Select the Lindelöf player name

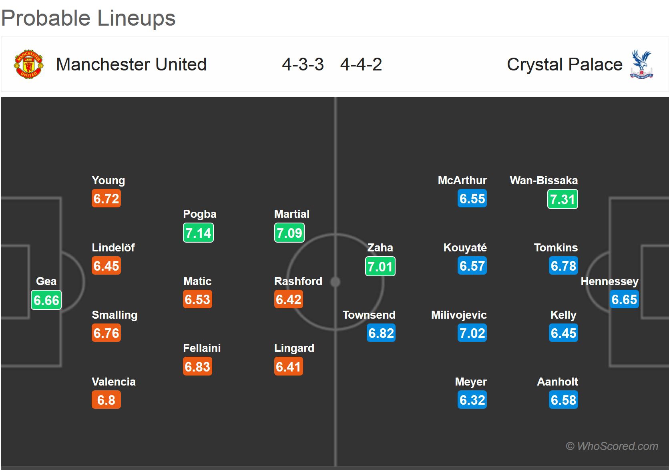click(x=113, y=247)
